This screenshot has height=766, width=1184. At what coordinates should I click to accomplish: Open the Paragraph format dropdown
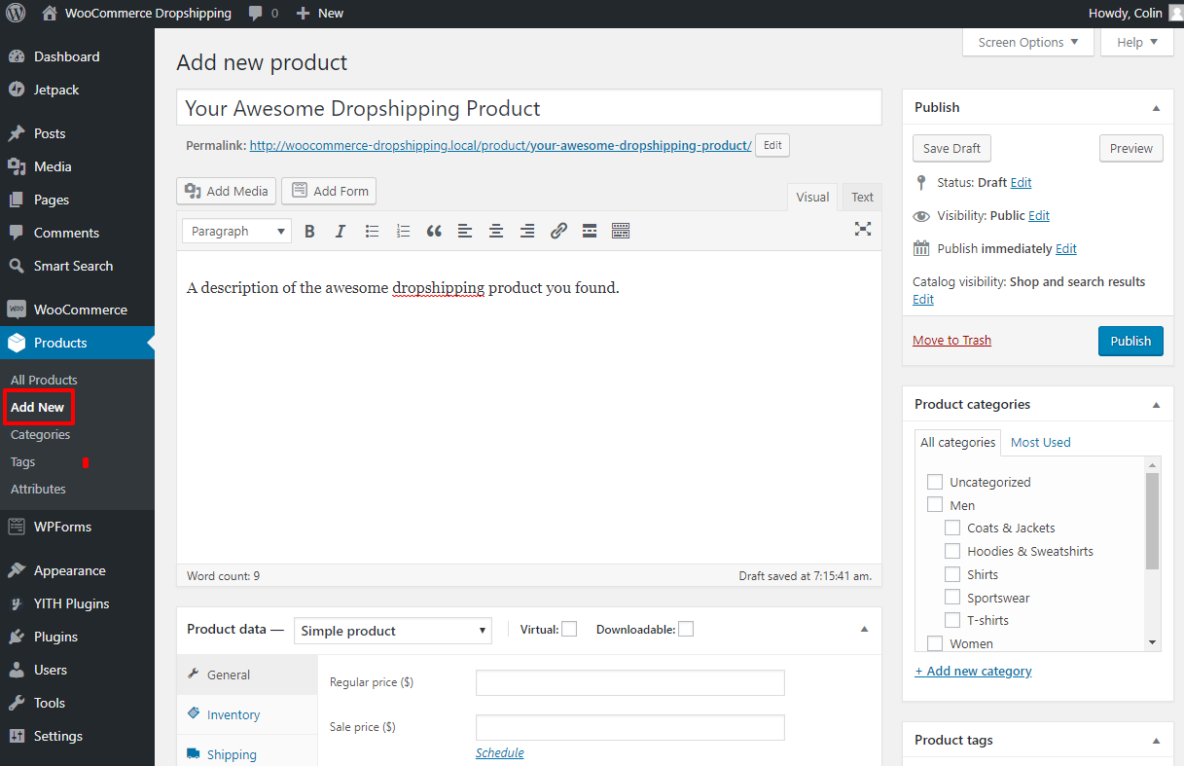coord(236,232)
